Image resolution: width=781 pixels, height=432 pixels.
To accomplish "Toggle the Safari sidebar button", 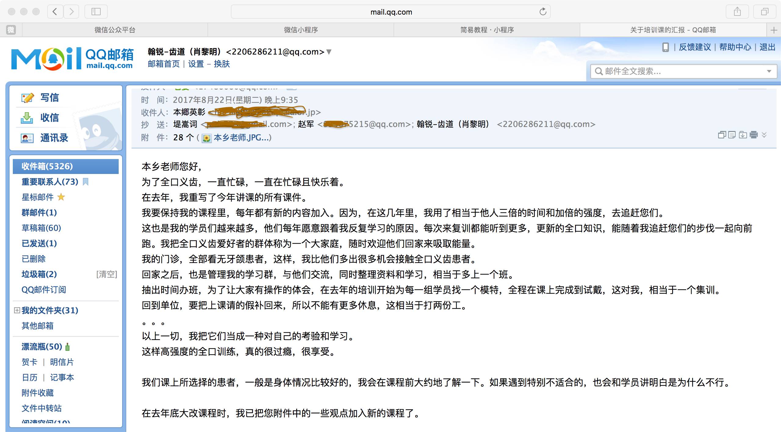I will tap(96, 12).
